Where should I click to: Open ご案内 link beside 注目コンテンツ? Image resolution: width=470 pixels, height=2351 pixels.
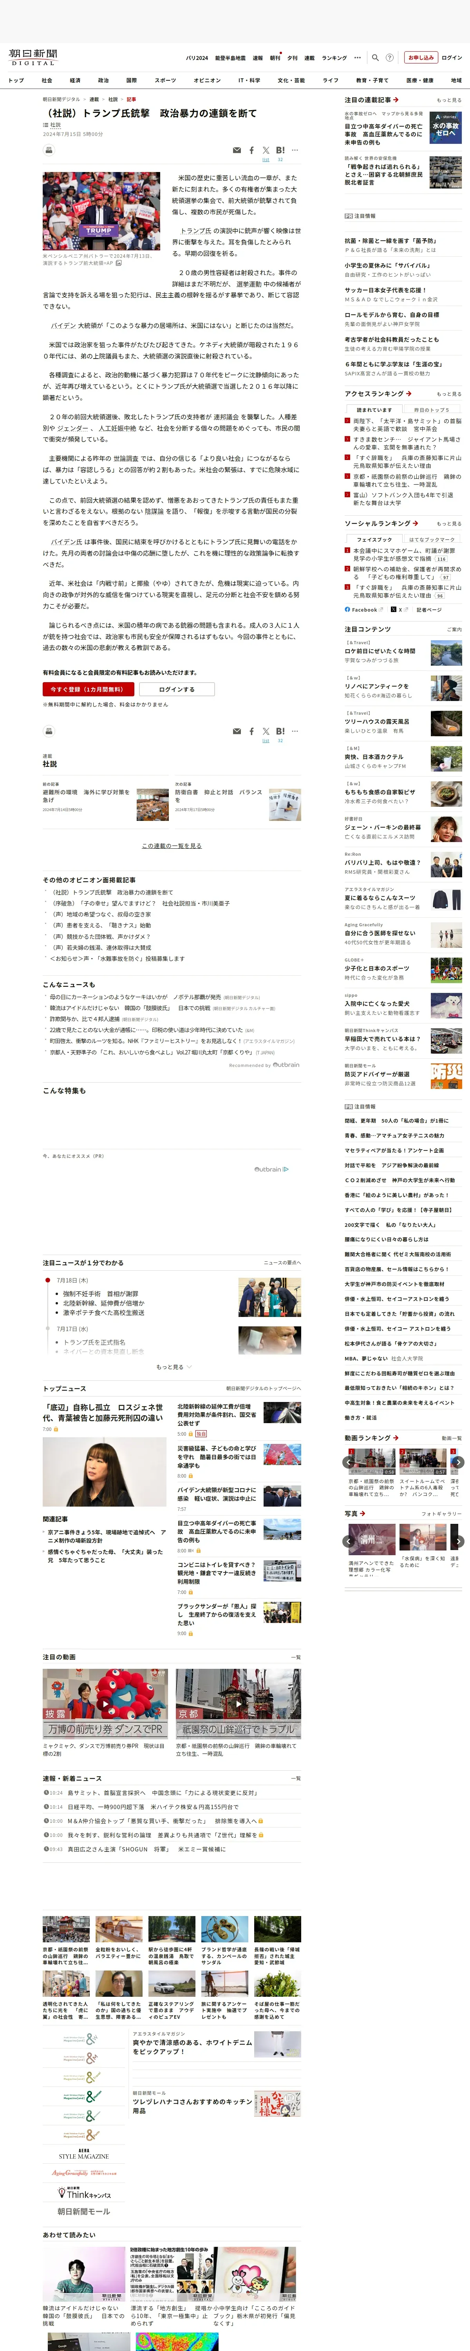pos(454,630)
